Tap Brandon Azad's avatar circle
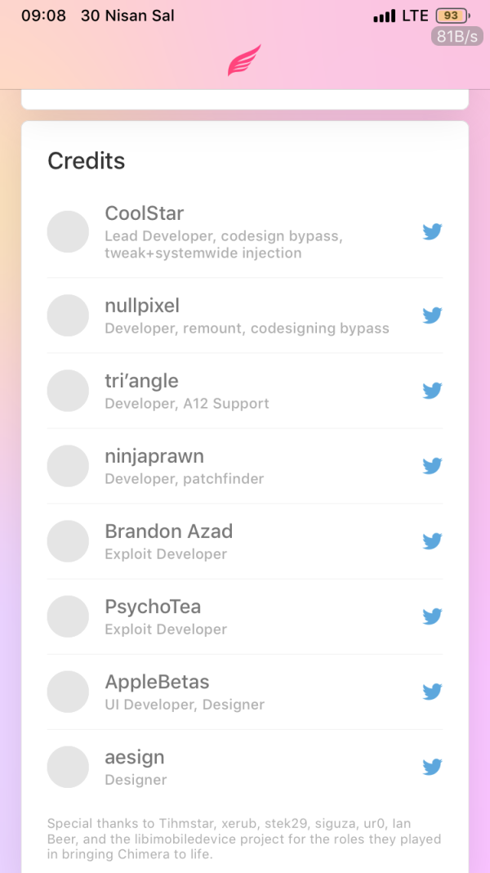 click(68, 540)
